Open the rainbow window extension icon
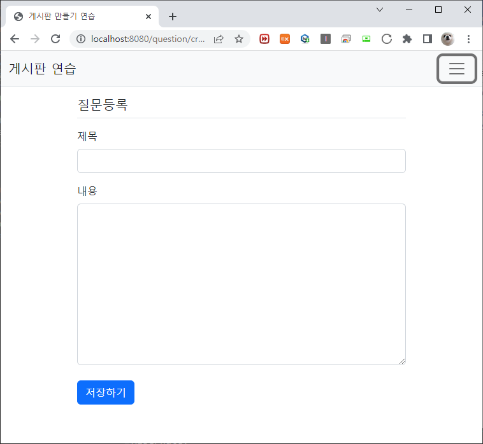The height and width of the screenshot is (444, 483). coord(346,39)
